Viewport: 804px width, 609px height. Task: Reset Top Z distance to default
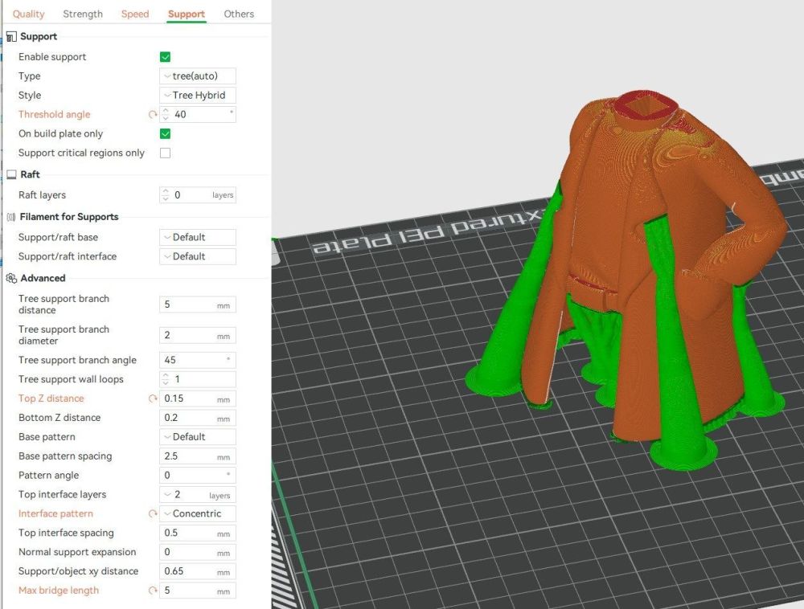(152, 399)
